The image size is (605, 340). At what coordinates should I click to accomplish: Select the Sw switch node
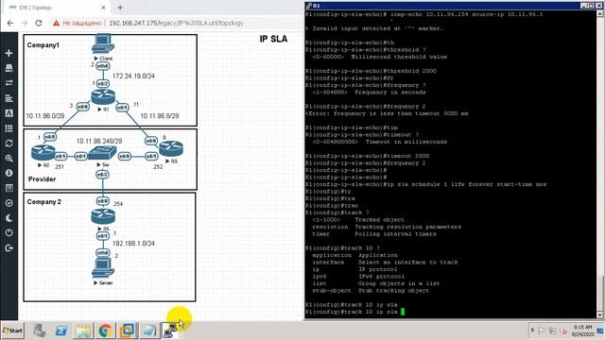point(102,153)
